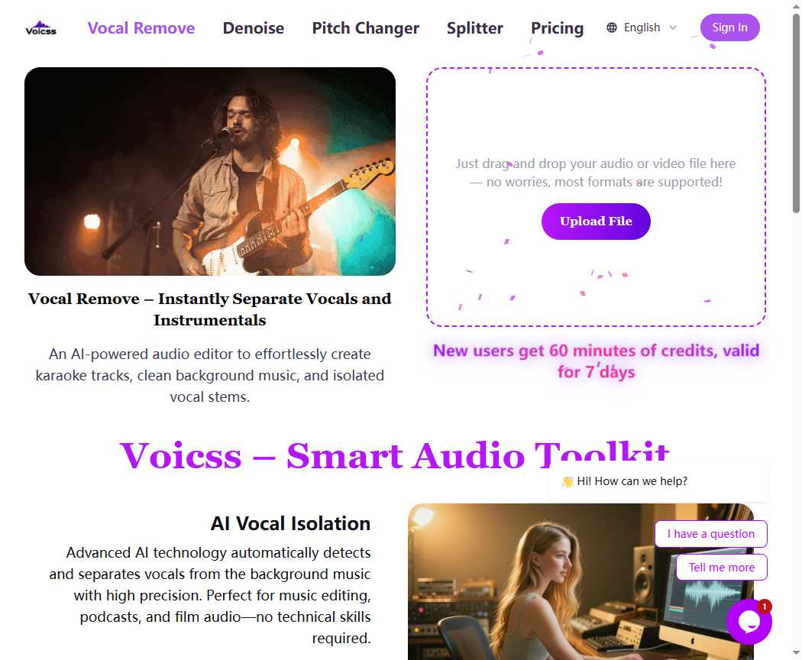Open the Vocal Remove tab
This screenshot has height=660, width=802.
141,28
